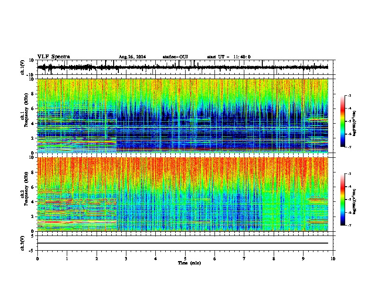Click the ch.2 spectrogram color scale bar
This screenshot has height=290, width=375.
pos(342,199)
